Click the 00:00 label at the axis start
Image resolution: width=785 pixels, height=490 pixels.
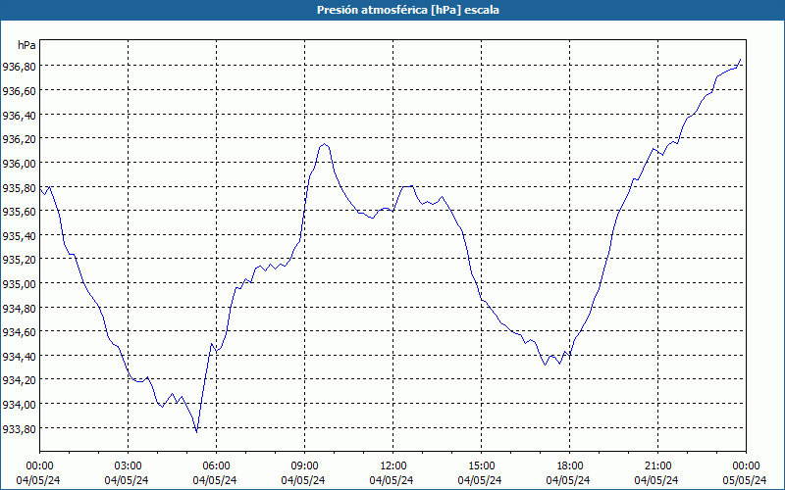[39, 466]
